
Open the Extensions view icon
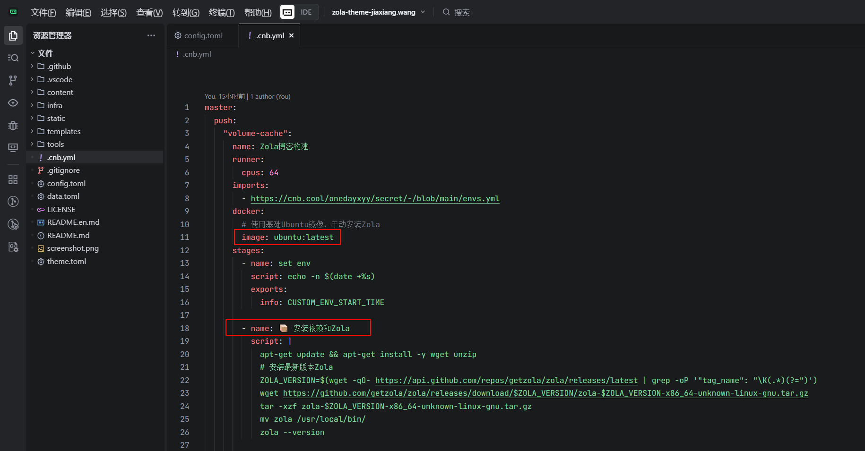click(x=13, y=179)
